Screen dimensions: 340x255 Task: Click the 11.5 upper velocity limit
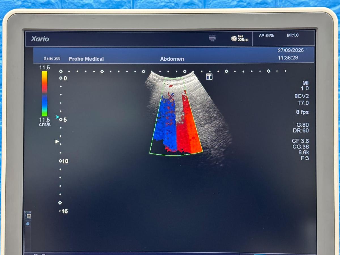point(45,67)
